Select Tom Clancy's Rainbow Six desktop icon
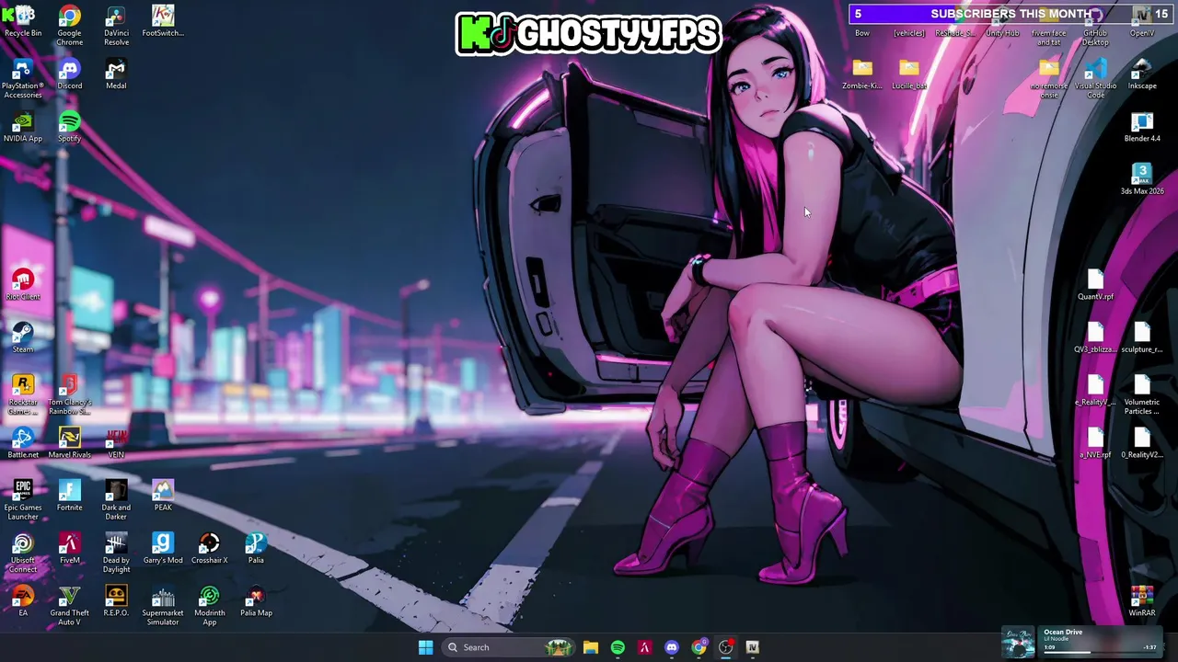Image resolution: width=1178 pixels, height=662 pixels. (x=69, y=394)
